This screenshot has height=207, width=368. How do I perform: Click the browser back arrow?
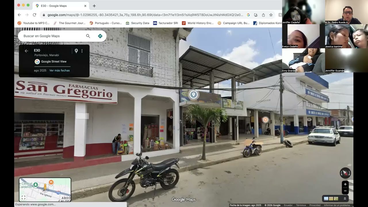coord(19,15)
